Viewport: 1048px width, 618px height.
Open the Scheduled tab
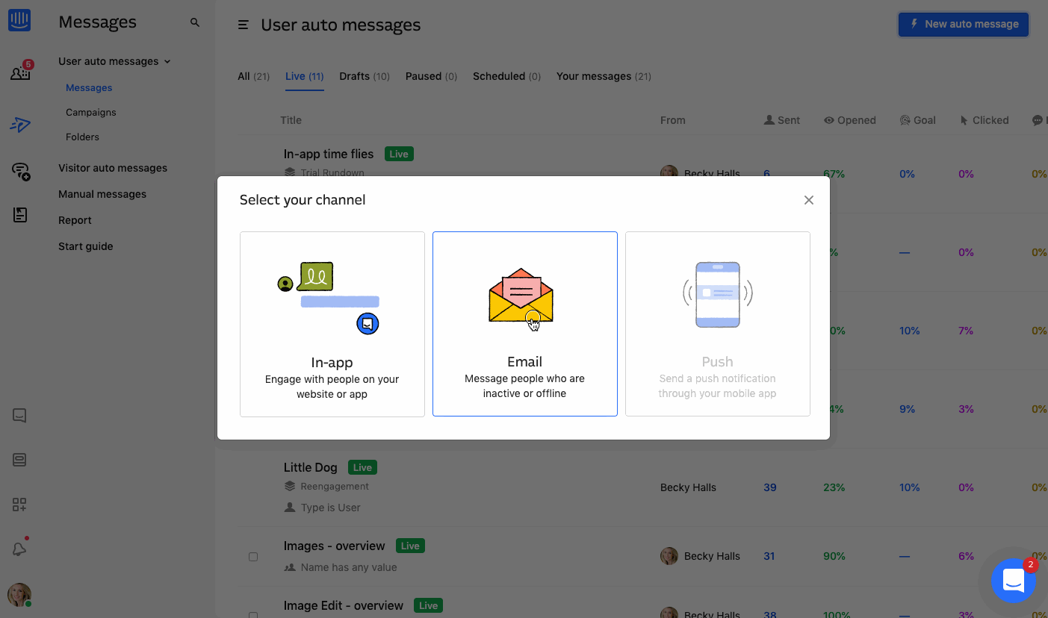click(506, 76)
